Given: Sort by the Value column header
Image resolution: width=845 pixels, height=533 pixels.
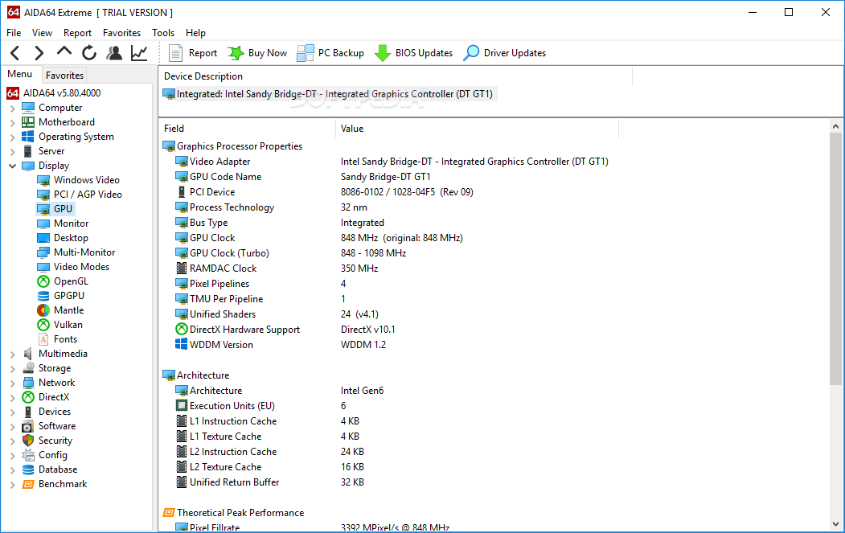Looking at the screenshot, I should [x=477, y=129].
